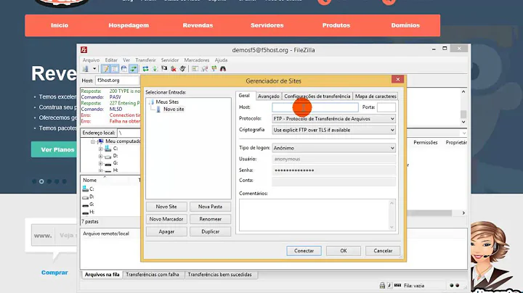This screenshot has height=293, width=523.
Task: Open the directory listing filters toolbar icon
Action: pyautogui.click(x=195, y=69)
